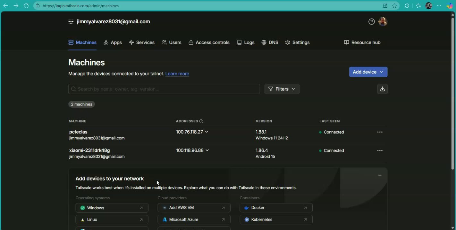Open the Access controls tab

pos(209,42)
